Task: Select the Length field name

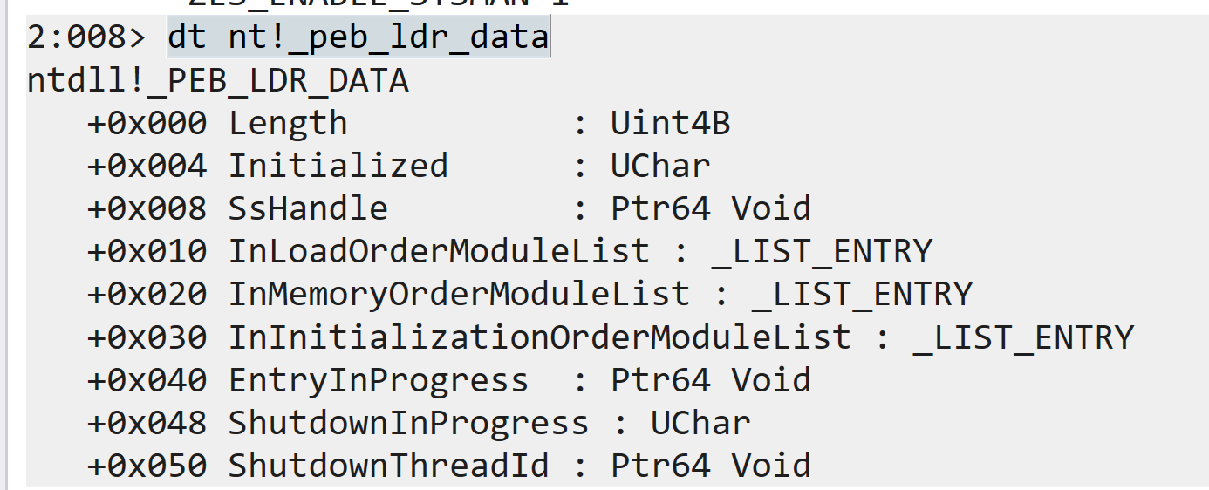Action: pos(288,124)
